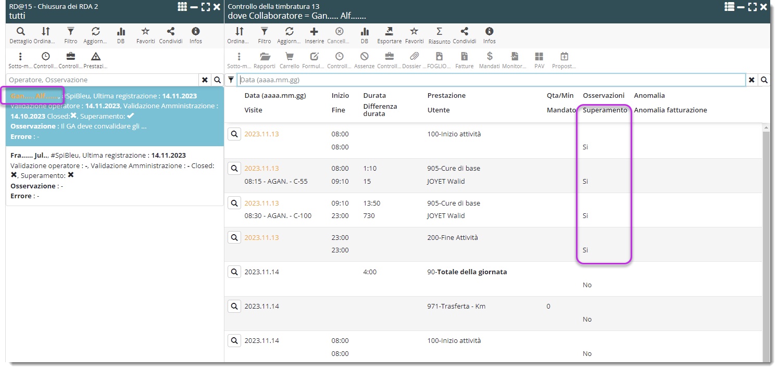The image size is (778, 370).
Task: Clear the Operatore, Osservazione search with X
Action: pyautogui.click(x=205, y=80)
